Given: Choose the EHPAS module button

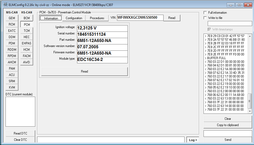Looking at the screenshot, I should [27, 43].
